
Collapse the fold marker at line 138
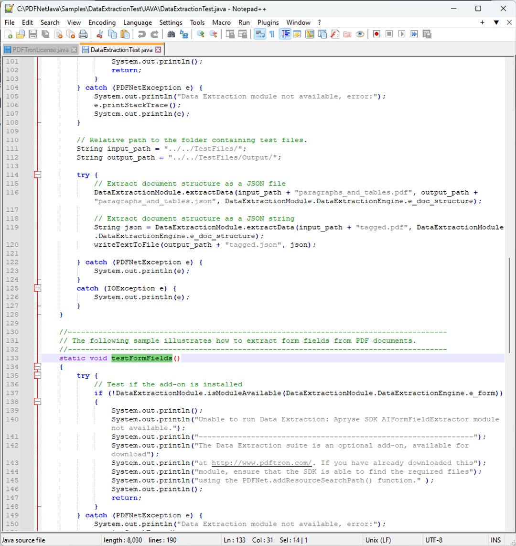[x=37, y=402]
